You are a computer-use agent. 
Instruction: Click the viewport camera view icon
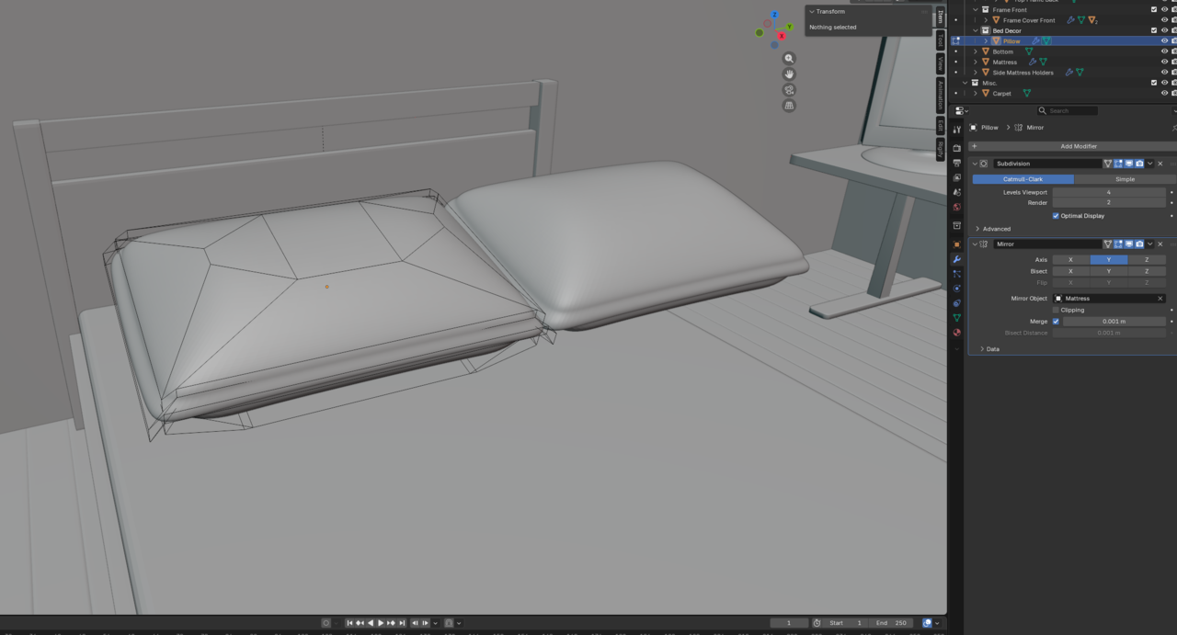coord(789,90)
